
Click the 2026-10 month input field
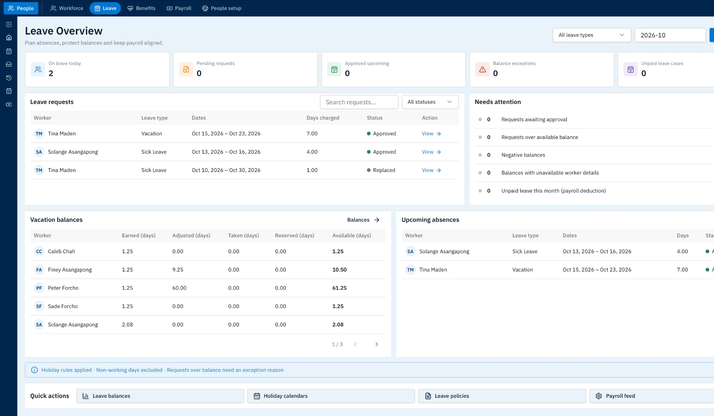tap(670, 35)
